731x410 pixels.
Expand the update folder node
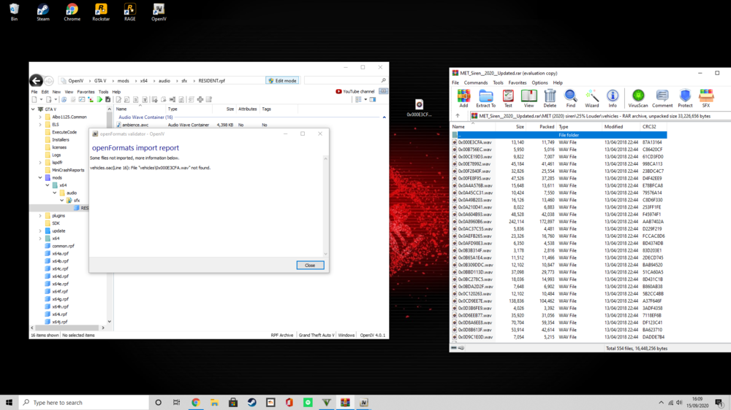tap(40, 231)
